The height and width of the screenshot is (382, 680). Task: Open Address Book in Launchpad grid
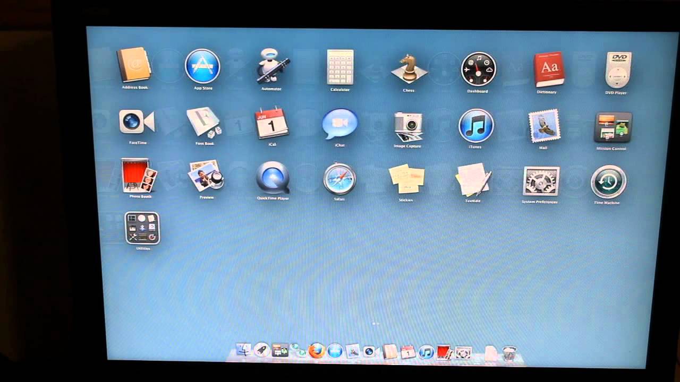point(134,65)
